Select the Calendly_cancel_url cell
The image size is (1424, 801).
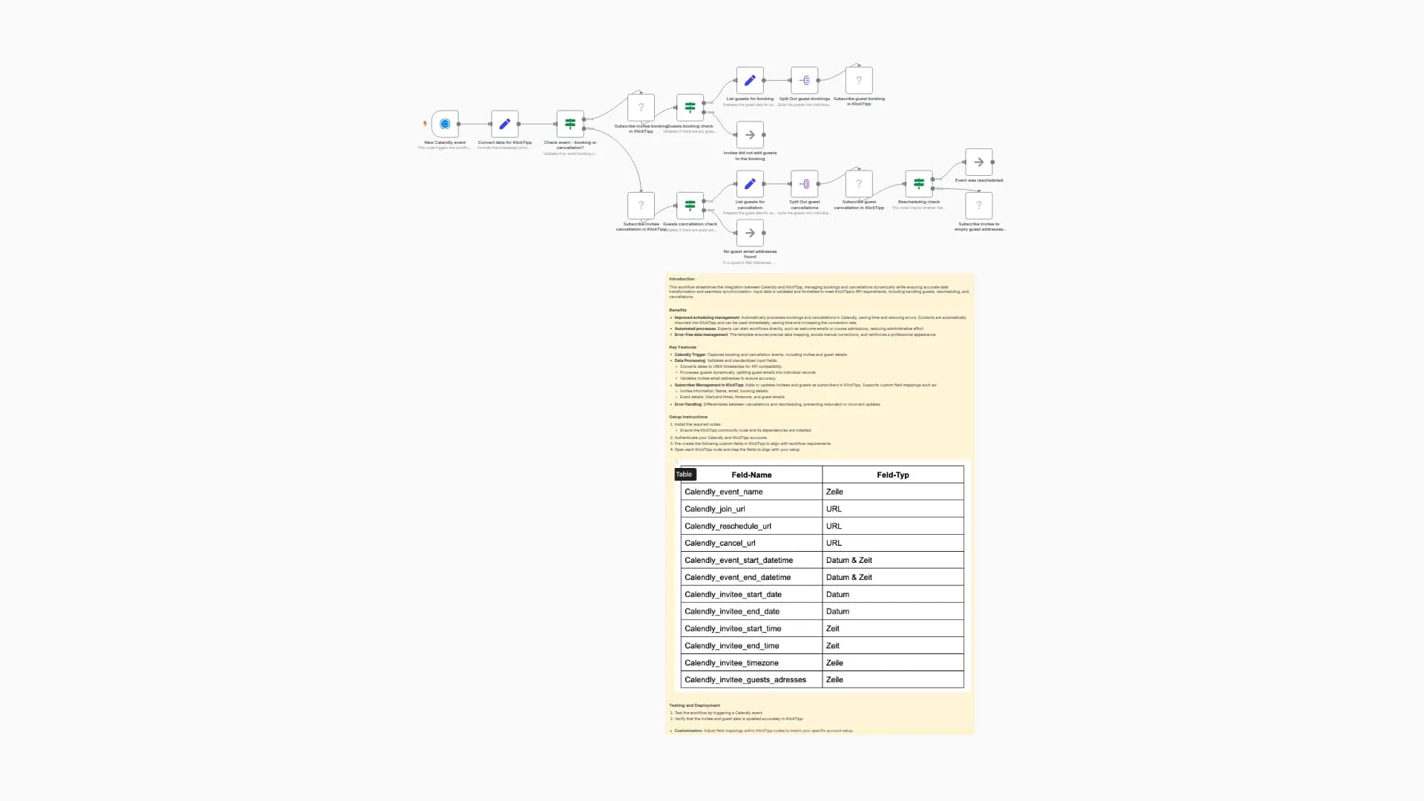click(751, 543)
